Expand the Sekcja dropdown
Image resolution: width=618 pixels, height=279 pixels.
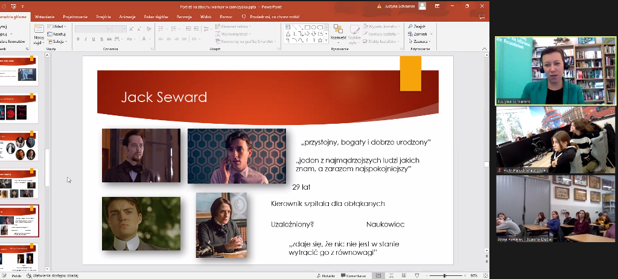[58, 42]
